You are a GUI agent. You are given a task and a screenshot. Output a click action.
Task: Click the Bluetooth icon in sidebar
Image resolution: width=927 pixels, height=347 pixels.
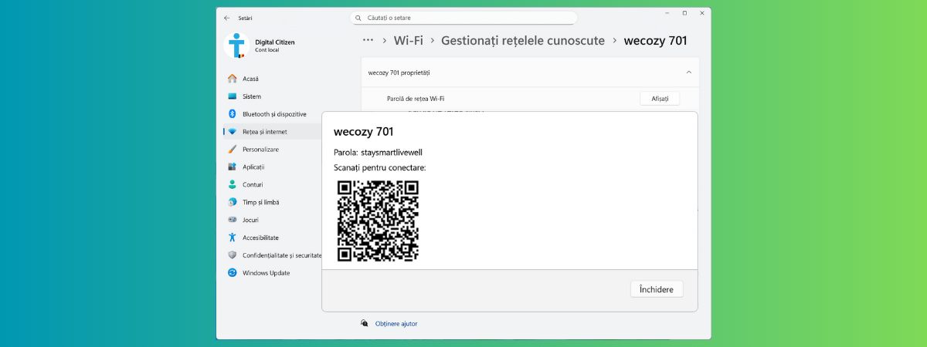pyautogui.click(x=232, y=114)
